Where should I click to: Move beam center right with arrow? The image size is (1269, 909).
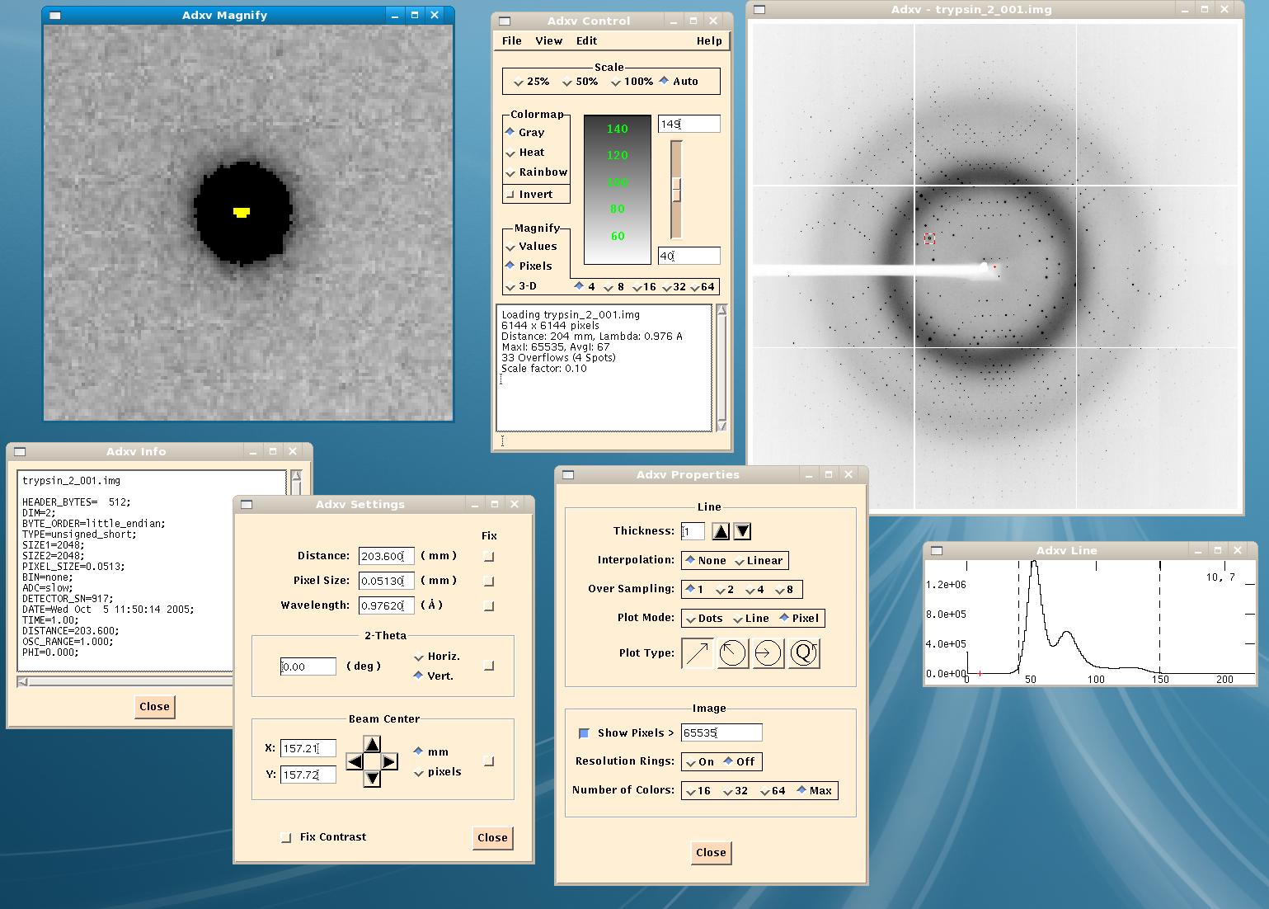389,761
